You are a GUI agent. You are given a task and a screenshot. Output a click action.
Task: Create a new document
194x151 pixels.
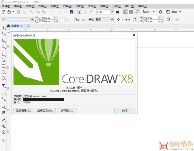tap(3, 12)
